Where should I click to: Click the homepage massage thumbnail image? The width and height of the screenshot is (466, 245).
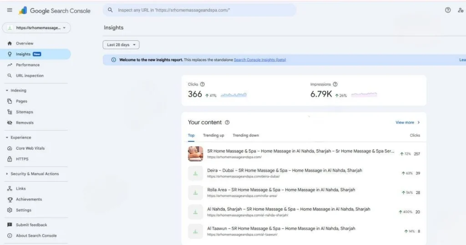point(195,154)
